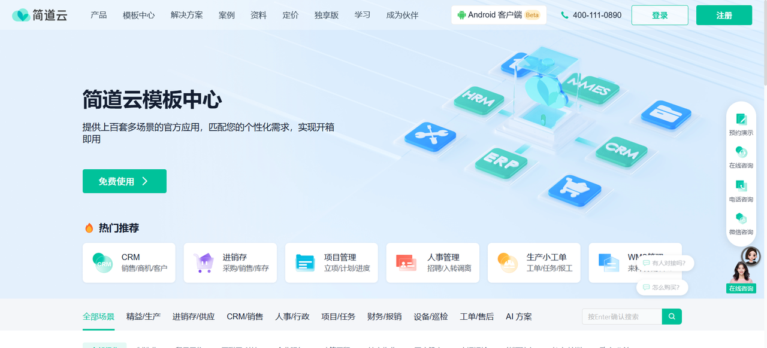The height and width of the screenshot is (348, 767).
Task: Click the 按Enter确认搜索 search field
Action: (x=622, y=316)
